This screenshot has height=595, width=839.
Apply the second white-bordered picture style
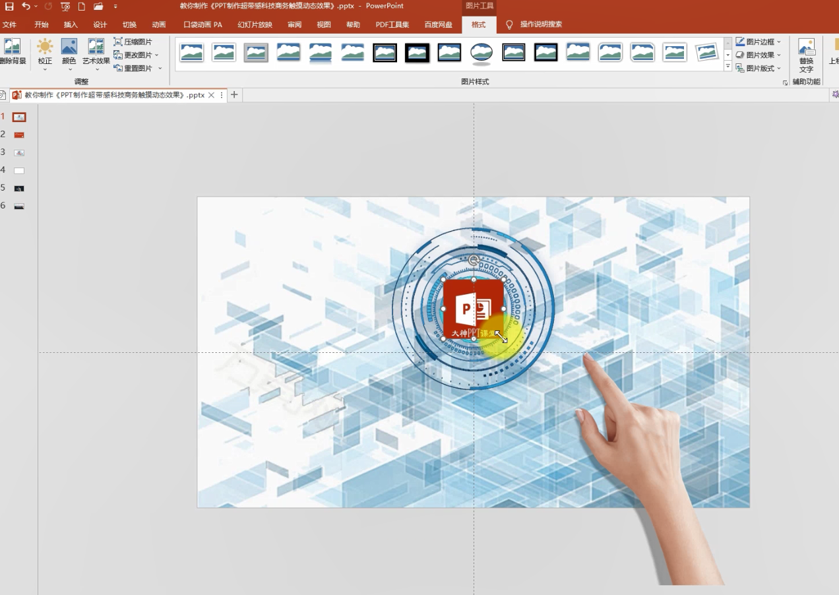[224, 52]
